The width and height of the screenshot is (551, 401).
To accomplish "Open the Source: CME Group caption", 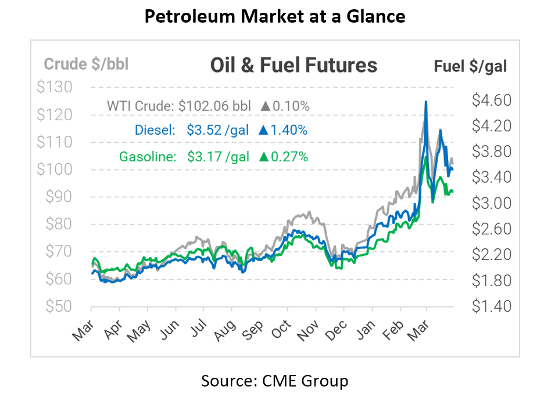I will tap(275, 381).
